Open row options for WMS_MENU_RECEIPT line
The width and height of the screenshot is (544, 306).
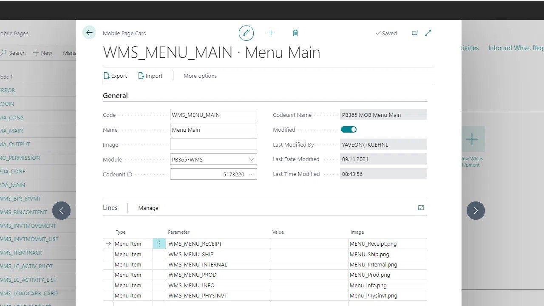coord(159,244)
